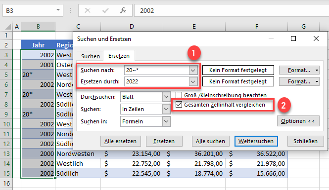Select row 1 header
The height and width of the screenshot is (190, 329).
pos(6,36)
